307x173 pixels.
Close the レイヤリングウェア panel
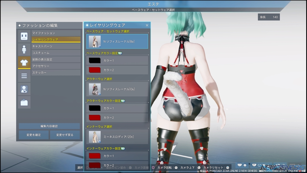tap(147, 25)
